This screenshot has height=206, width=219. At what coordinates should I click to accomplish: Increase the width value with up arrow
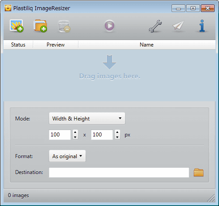click(x=75, y=132)
